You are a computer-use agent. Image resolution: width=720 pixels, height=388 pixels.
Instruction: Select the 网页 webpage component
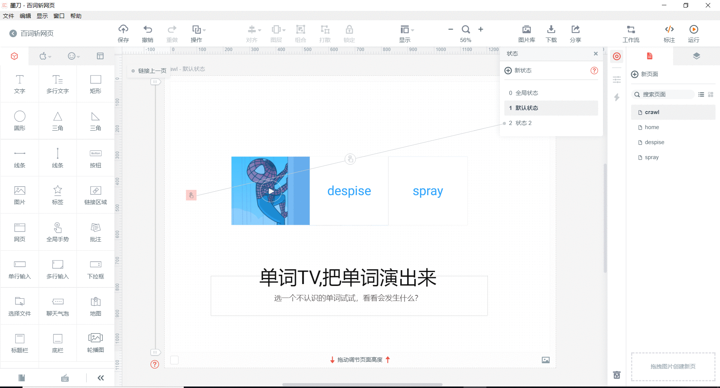coord(19,232)
